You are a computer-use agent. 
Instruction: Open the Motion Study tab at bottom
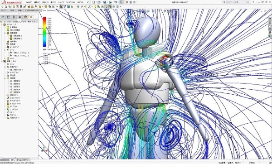(x=23, y=160)
